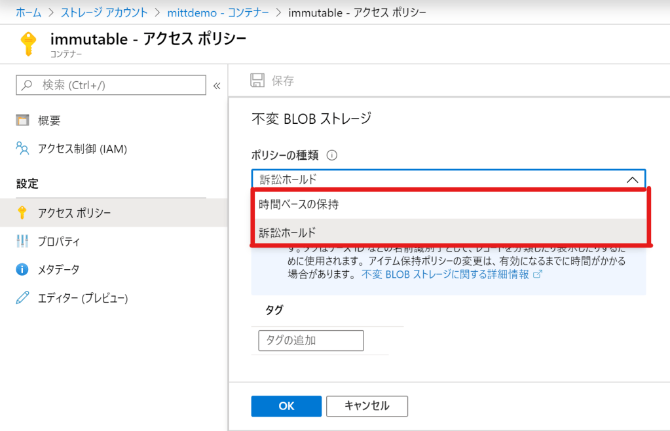Click the エディター (プレビュー) pencil icon
This screenshot has height=431, width=670.
(x=23, y=298)
